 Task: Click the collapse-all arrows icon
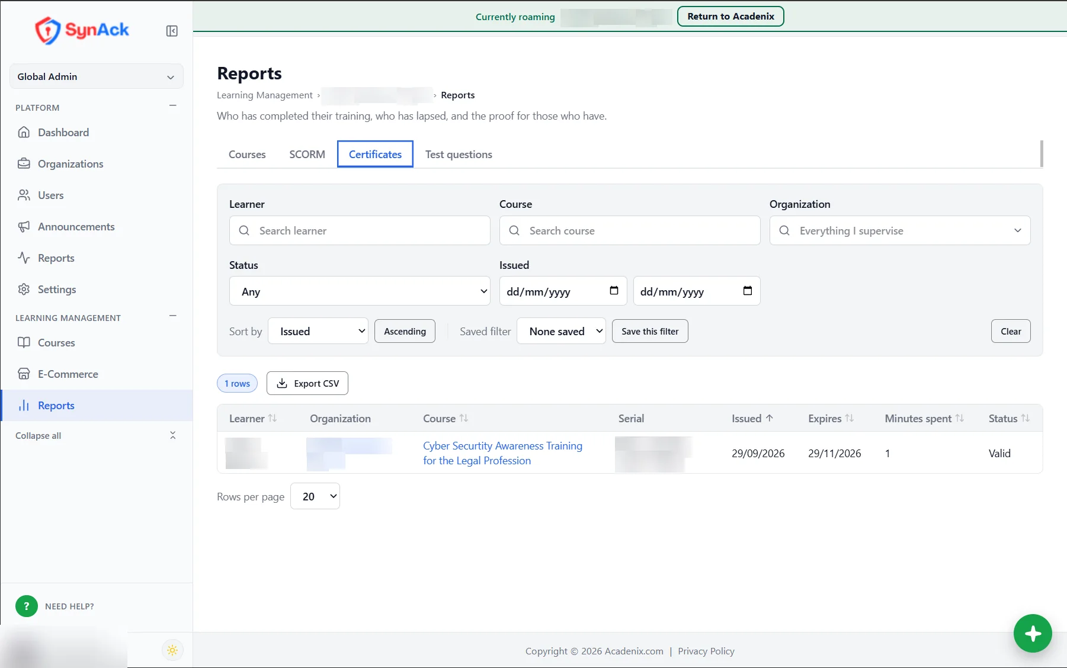pos(173,435)
